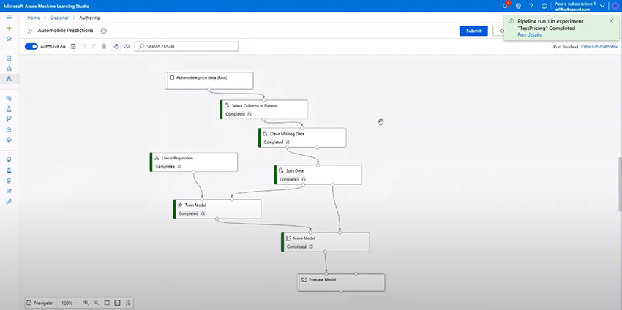This screenshot has width=622, height=310.
Task: Click the marquee select tool icon
Action: [127, 46]
